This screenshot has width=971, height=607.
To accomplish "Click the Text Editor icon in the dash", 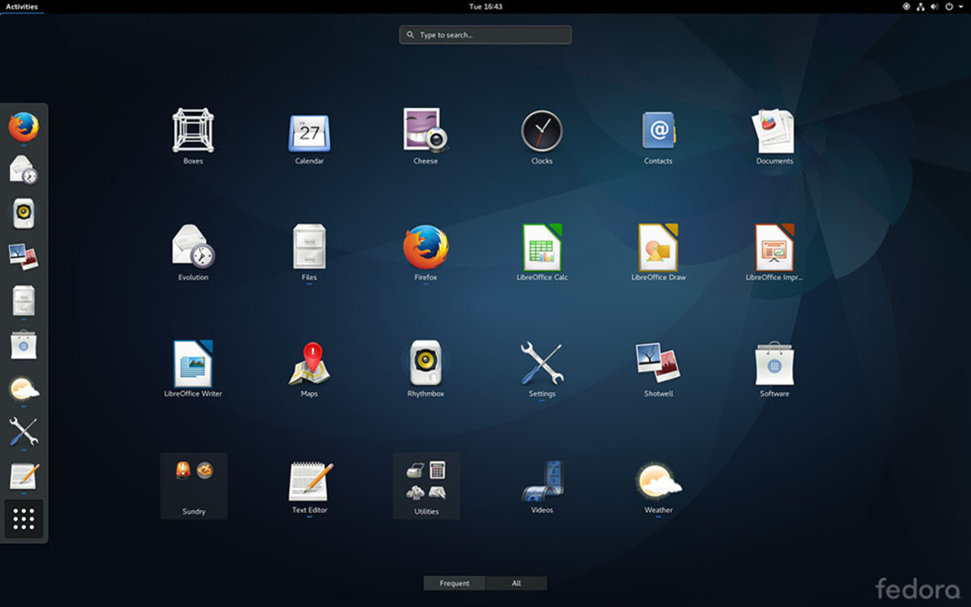I will pos(23,477).
